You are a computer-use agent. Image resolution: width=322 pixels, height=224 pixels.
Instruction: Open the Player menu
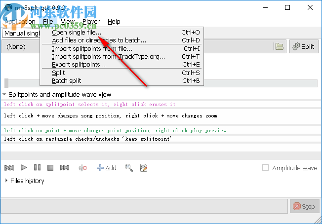pyautogui.click(x=91, y=22)
